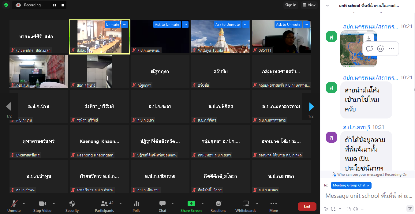415x214 pixels.
Task: Add emoji reaction to map image message
Action: [x=380, y=49]
